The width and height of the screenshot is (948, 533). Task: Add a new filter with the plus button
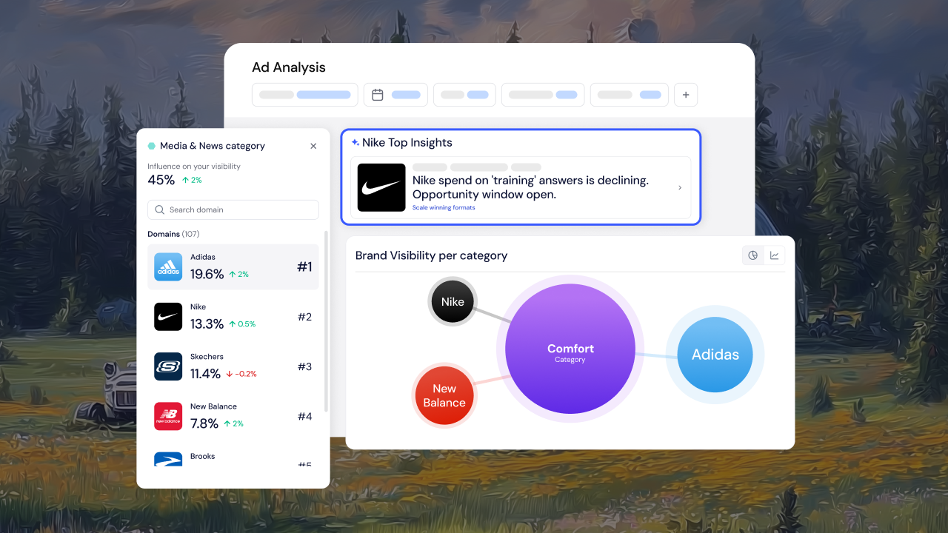click(x=686, y=95)
